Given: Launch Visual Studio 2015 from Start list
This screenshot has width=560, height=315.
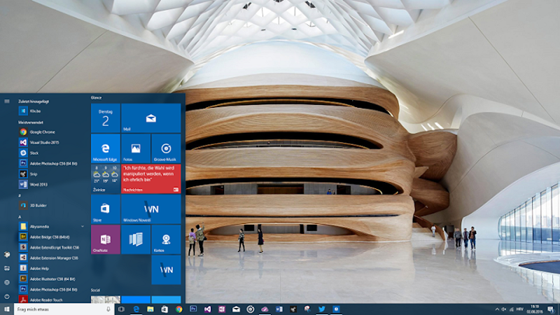Looking at the screenshot, I should 51,143.
